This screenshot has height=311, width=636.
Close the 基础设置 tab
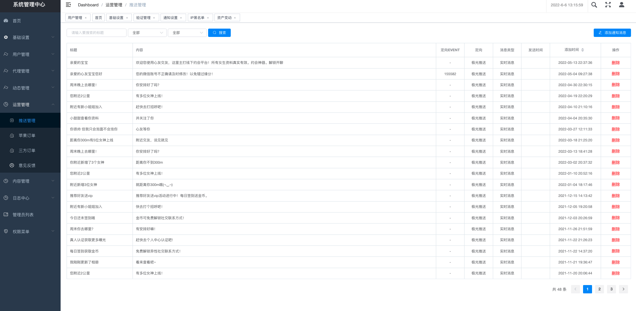click(x=127, y=18)
